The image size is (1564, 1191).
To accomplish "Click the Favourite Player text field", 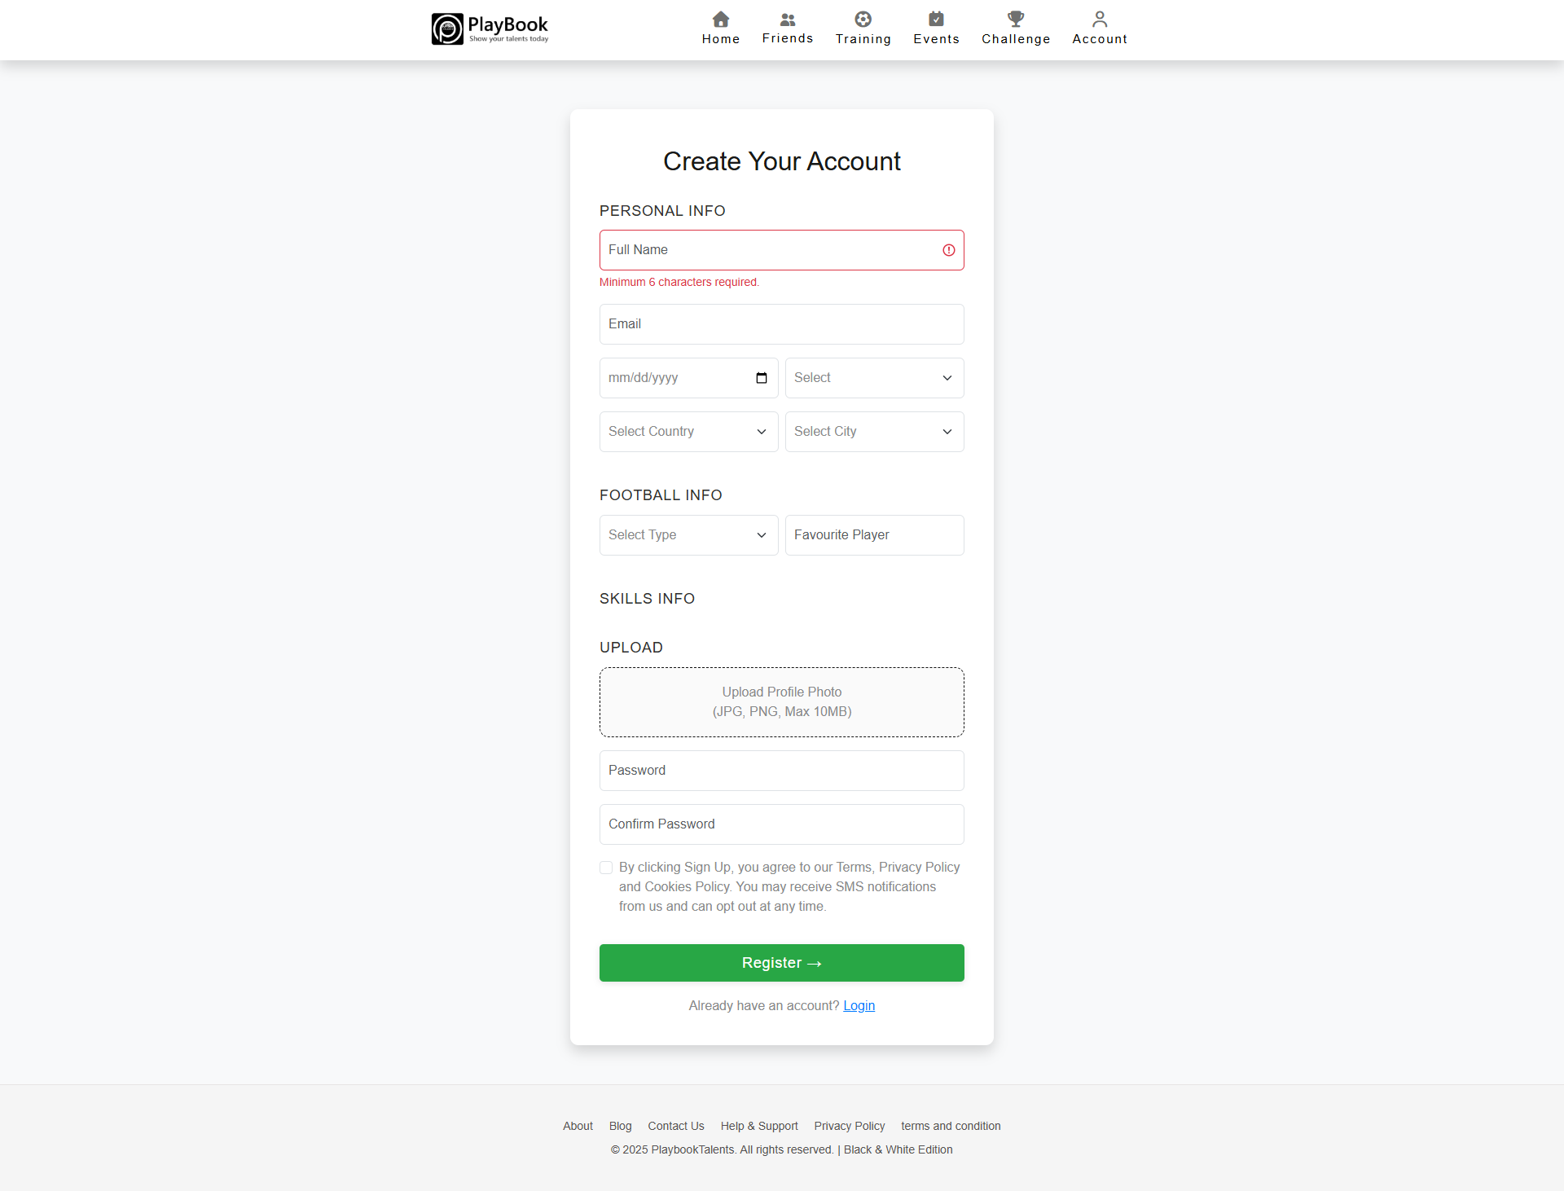I will (875, 535).
